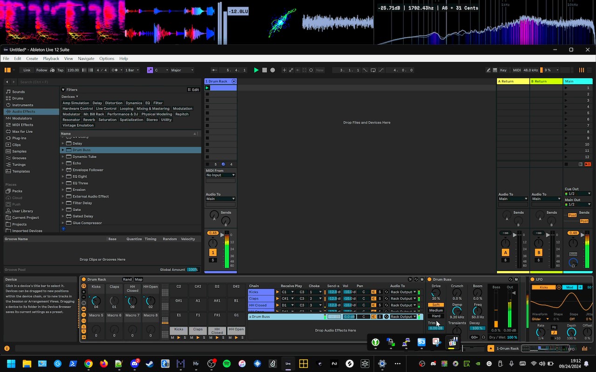Filter devices by Distortion tag

(x=114, y=103)
